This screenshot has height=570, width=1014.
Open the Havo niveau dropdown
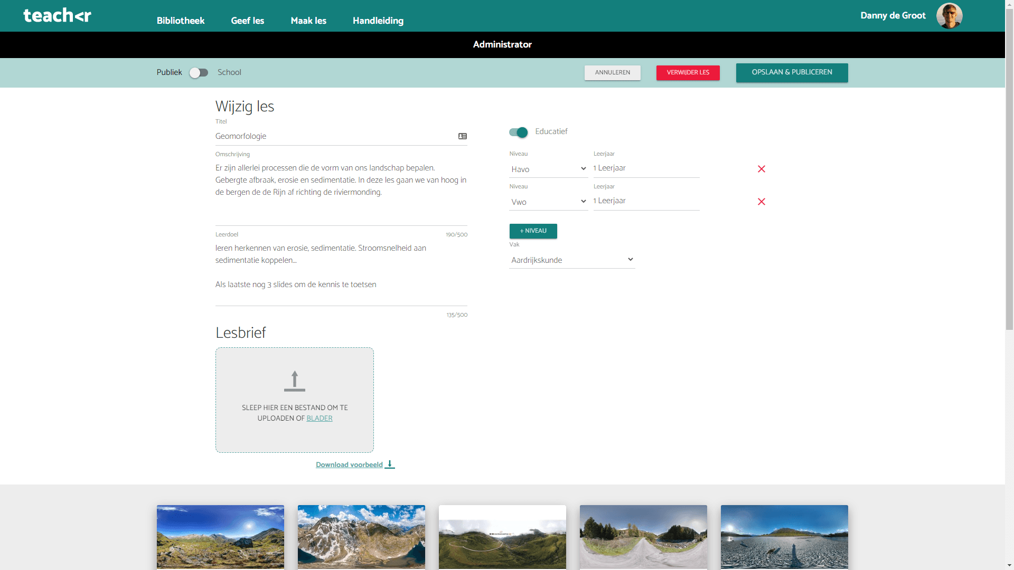(x=548, y=169)
